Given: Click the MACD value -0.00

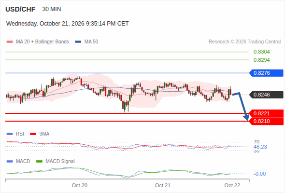Looking at the screenshot, I should click(259, 174).
